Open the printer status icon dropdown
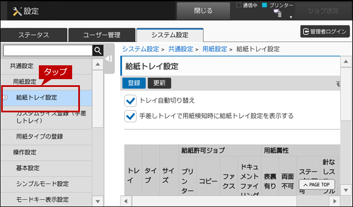Screen dimensions: 353x207 [291, 17]
